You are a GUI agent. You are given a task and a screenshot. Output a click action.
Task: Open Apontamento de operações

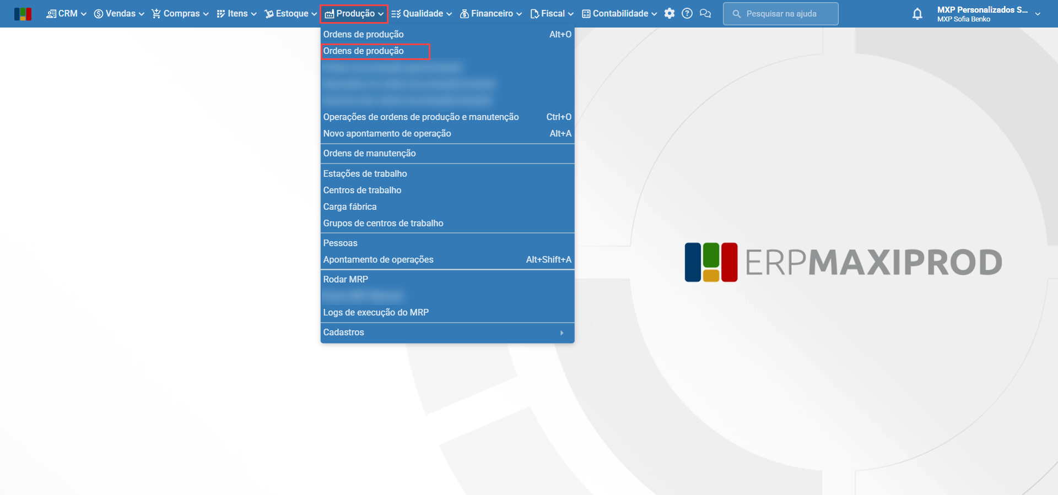tap(447, 260)
